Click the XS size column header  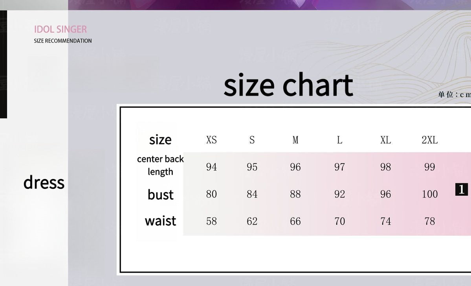click(211, 140)
